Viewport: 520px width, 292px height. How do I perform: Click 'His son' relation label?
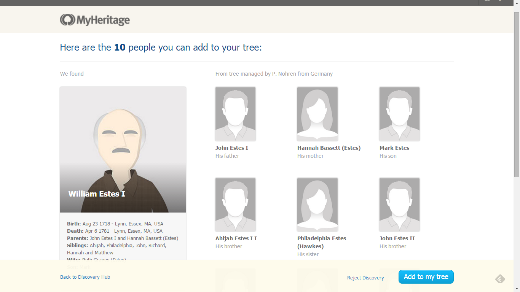pyautogui.click(x=388, y=156)
